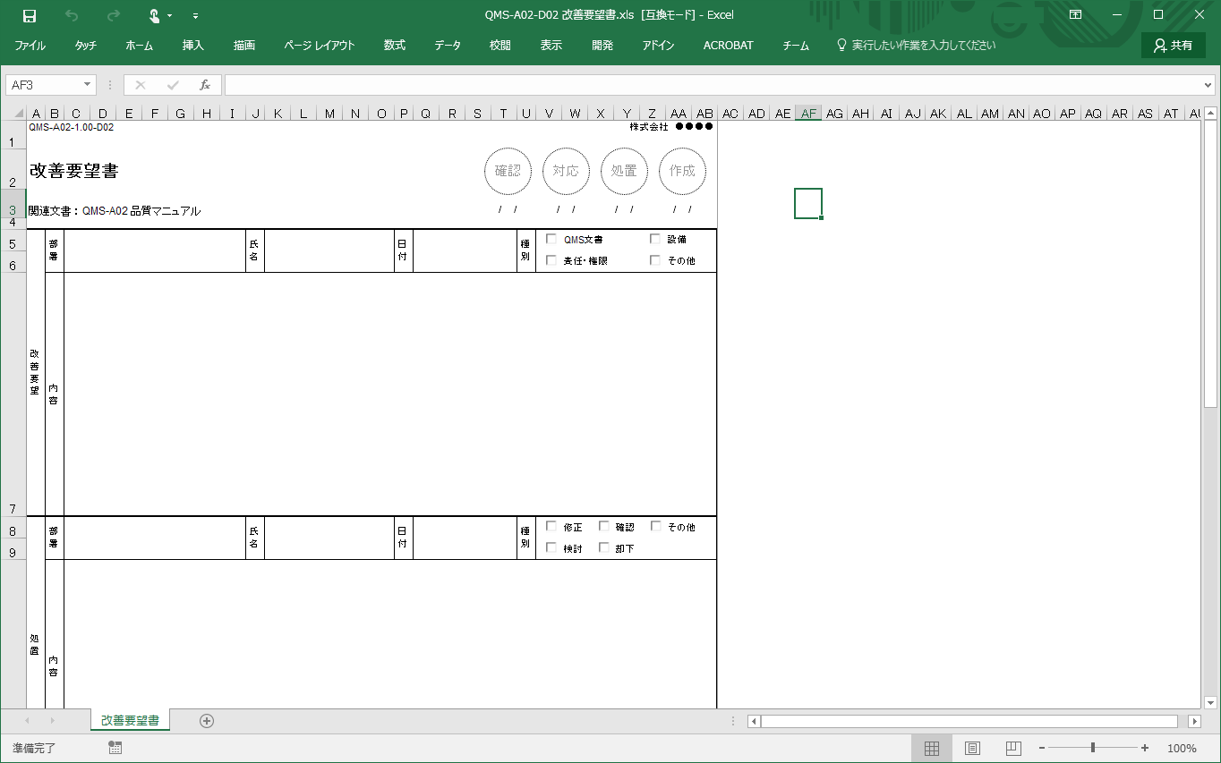
Task: Click the Save icon in the title bar
Action: point(30,15)
